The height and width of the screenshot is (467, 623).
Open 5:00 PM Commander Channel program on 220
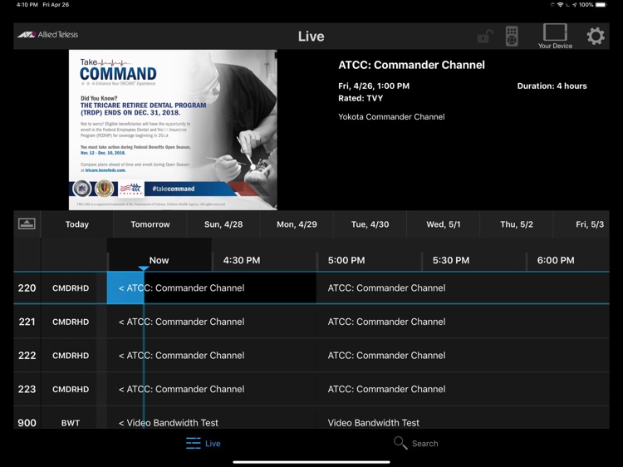pos(463,288)
